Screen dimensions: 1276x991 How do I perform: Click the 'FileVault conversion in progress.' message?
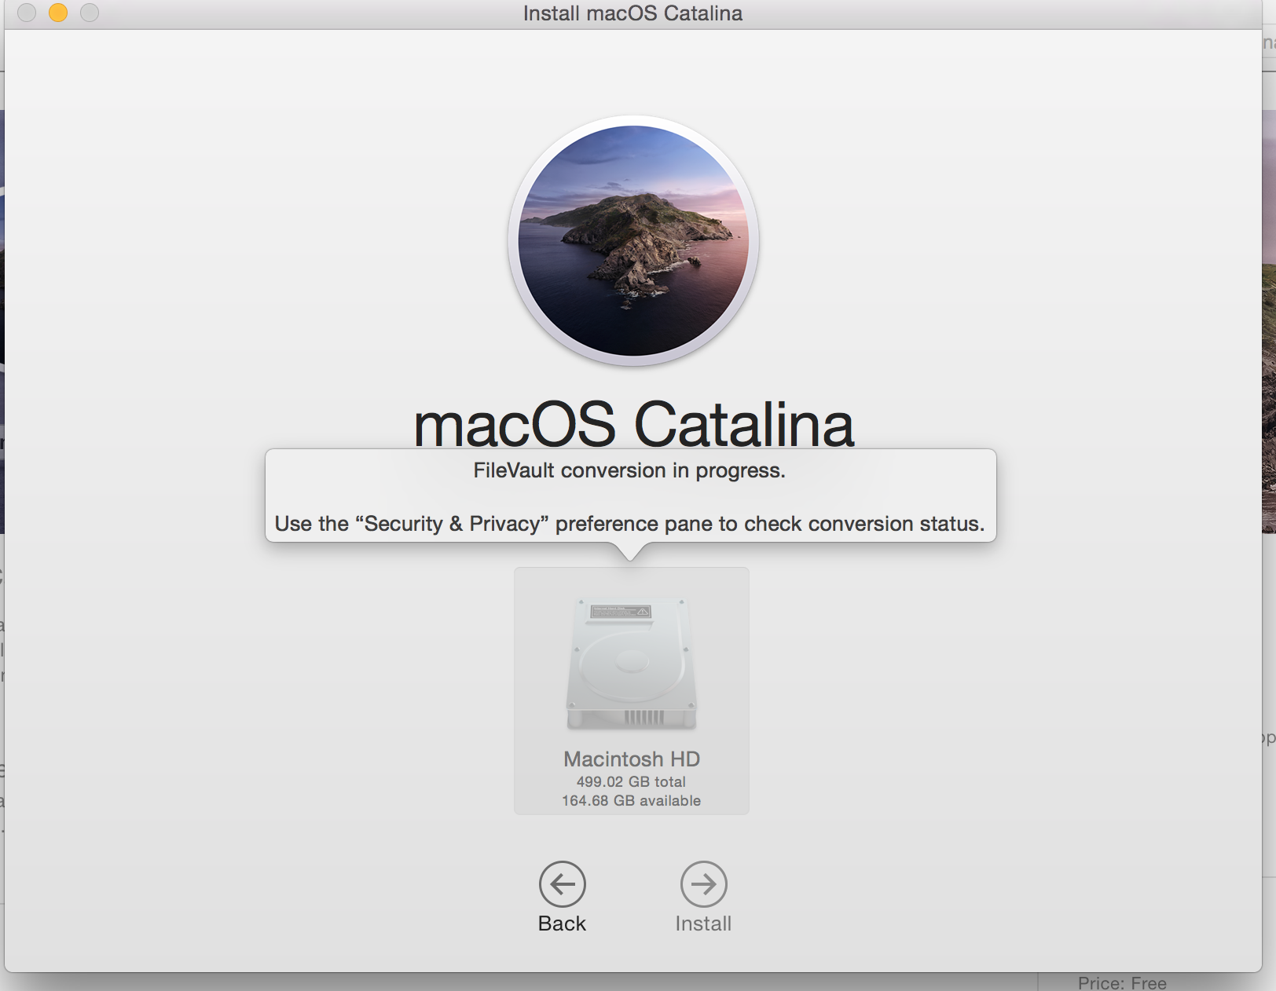[x=629, y=470]
